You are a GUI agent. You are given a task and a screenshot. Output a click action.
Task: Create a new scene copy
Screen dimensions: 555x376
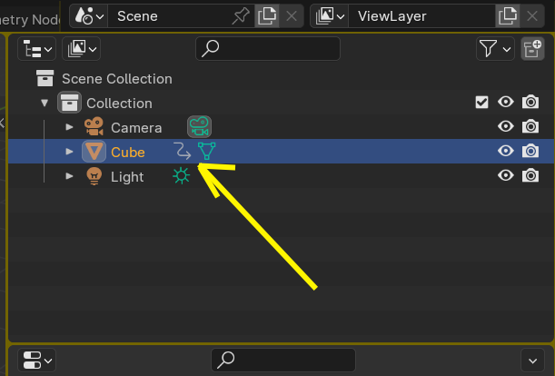(267, 15)
